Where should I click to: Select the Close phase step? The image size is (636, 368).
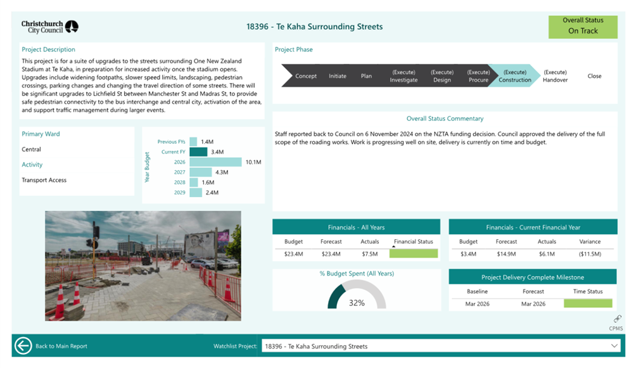594,76
